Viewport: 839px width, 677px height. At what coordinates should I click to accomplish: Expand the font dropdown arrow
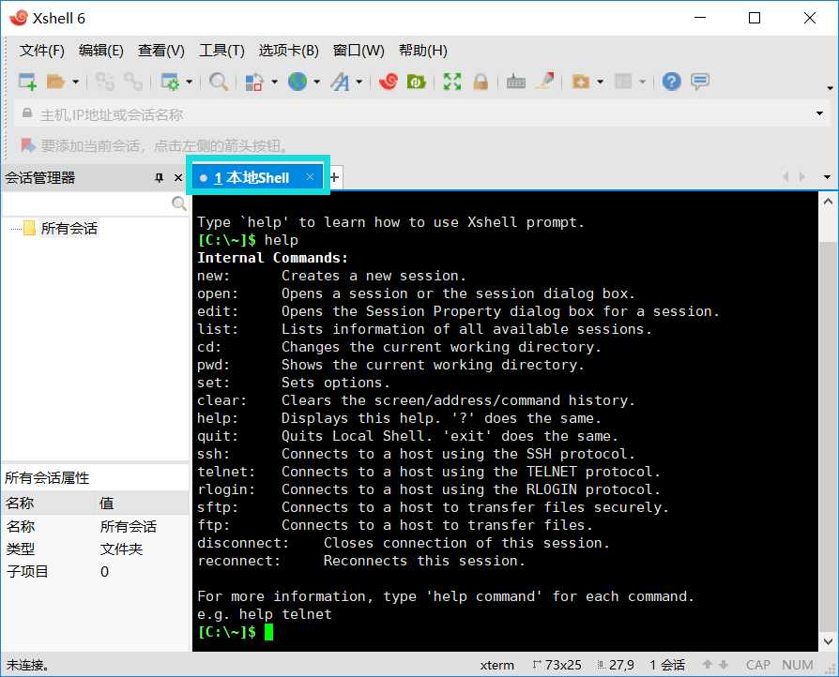coord(359,82)
